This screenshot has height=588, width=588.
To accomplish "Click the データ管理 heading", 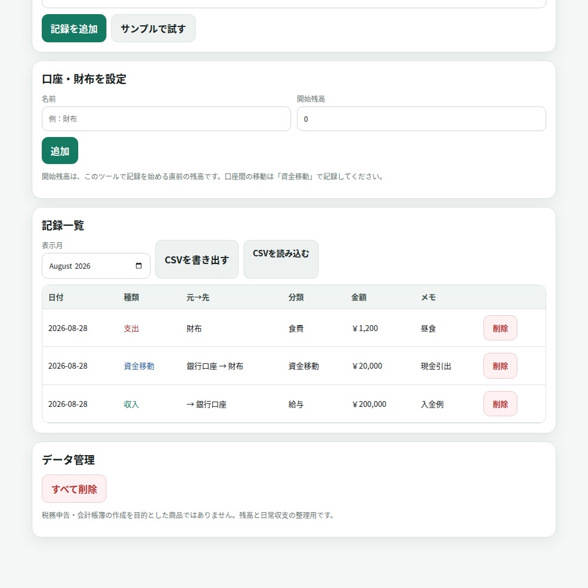I will point(68,460).
